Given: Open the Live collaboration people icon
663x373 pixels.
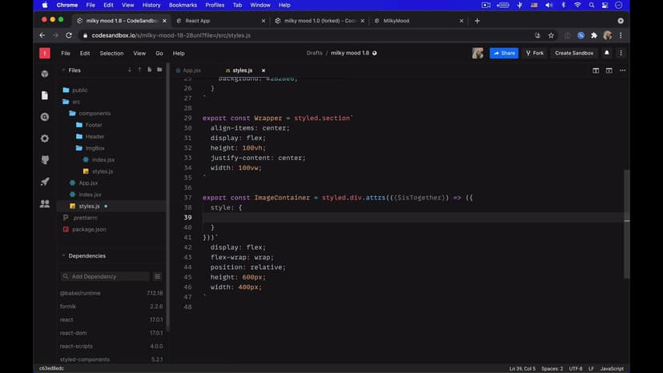Looking at the screenshot, I should click(45, 203).
